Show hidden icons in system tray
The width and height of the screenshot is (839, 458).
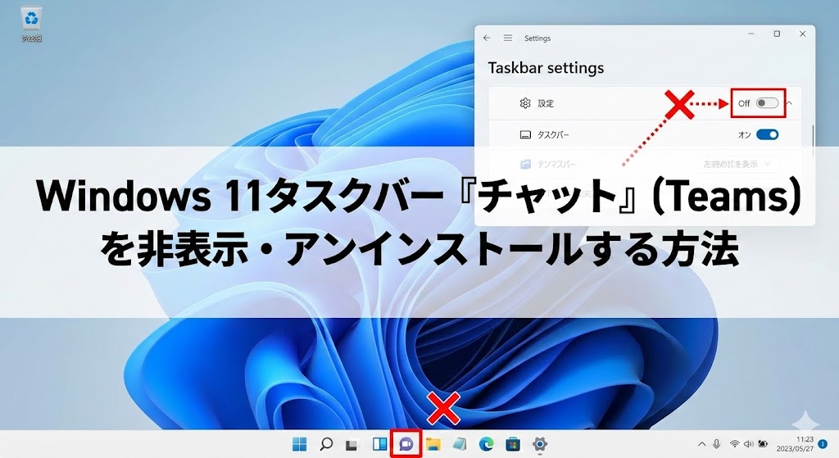701,443
